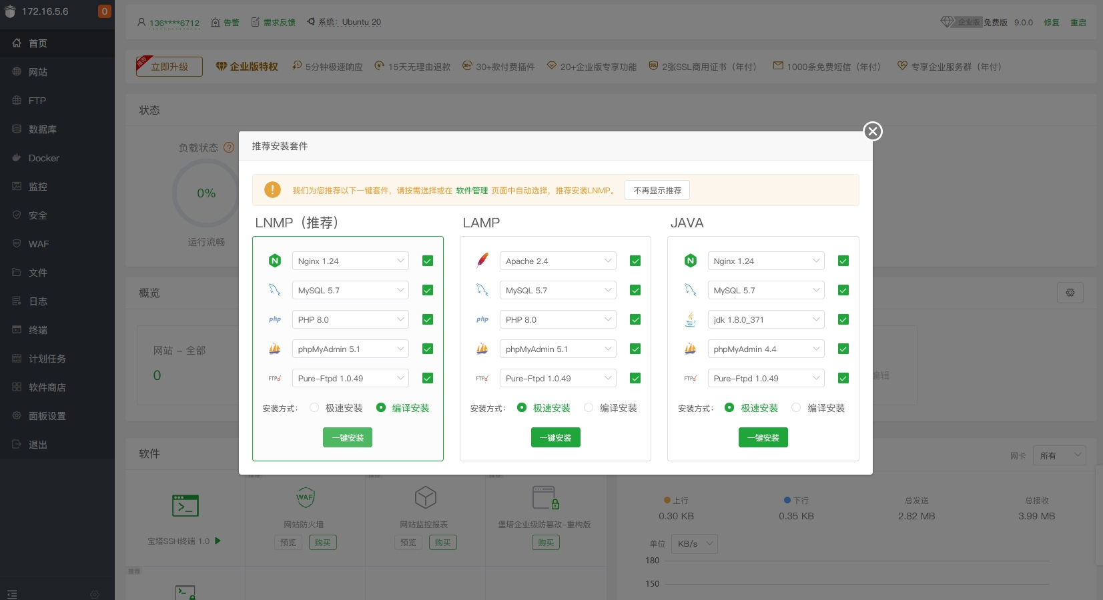The image size is (1103, 600).
Task: Open MySQL 5.7 version dropdown in LNMP
Action: [x=350, y=290]
